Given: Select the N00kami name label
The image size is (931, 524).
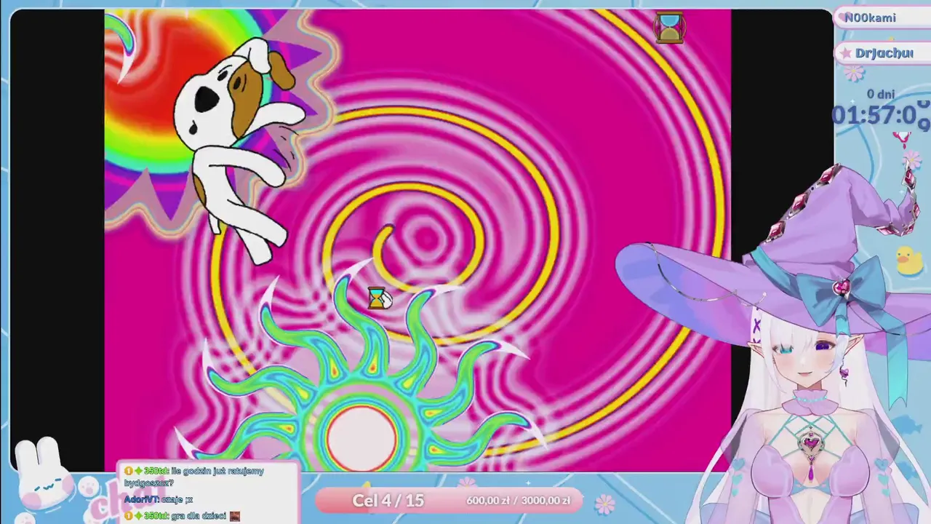Looking at the screenshot, I should (870, 18).
